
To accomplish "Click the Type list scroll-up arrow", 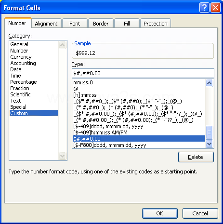I will click(x=210, y=83).
